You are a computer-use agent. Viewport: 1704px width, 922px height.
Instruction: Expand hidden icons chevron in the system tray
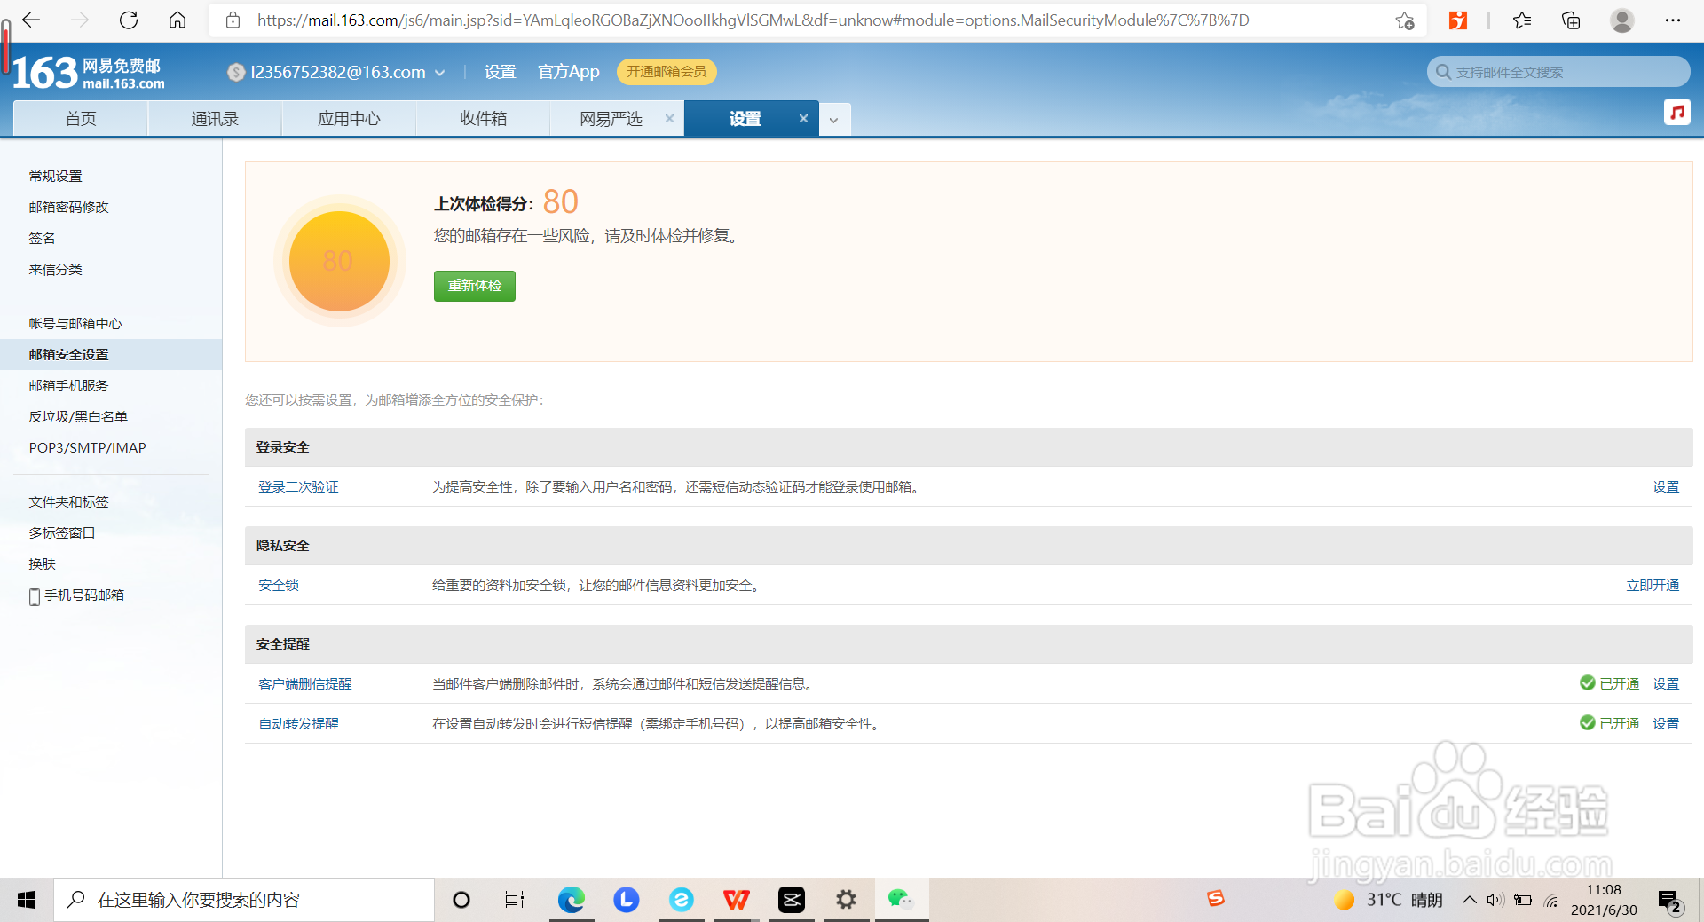[1469, 899]
